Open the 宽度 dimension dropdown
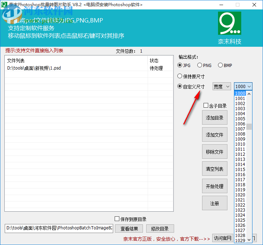This screenshot has width=263, height=245. click(x=222, y=87)
